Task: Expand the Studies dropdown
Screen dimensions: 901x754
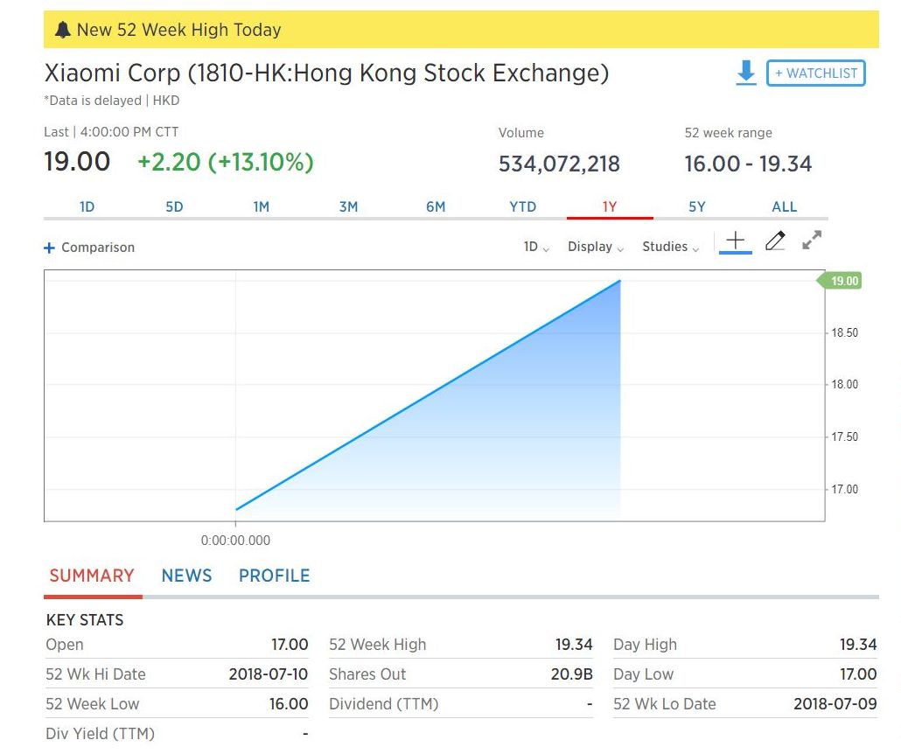Action: tap(671, 247)
